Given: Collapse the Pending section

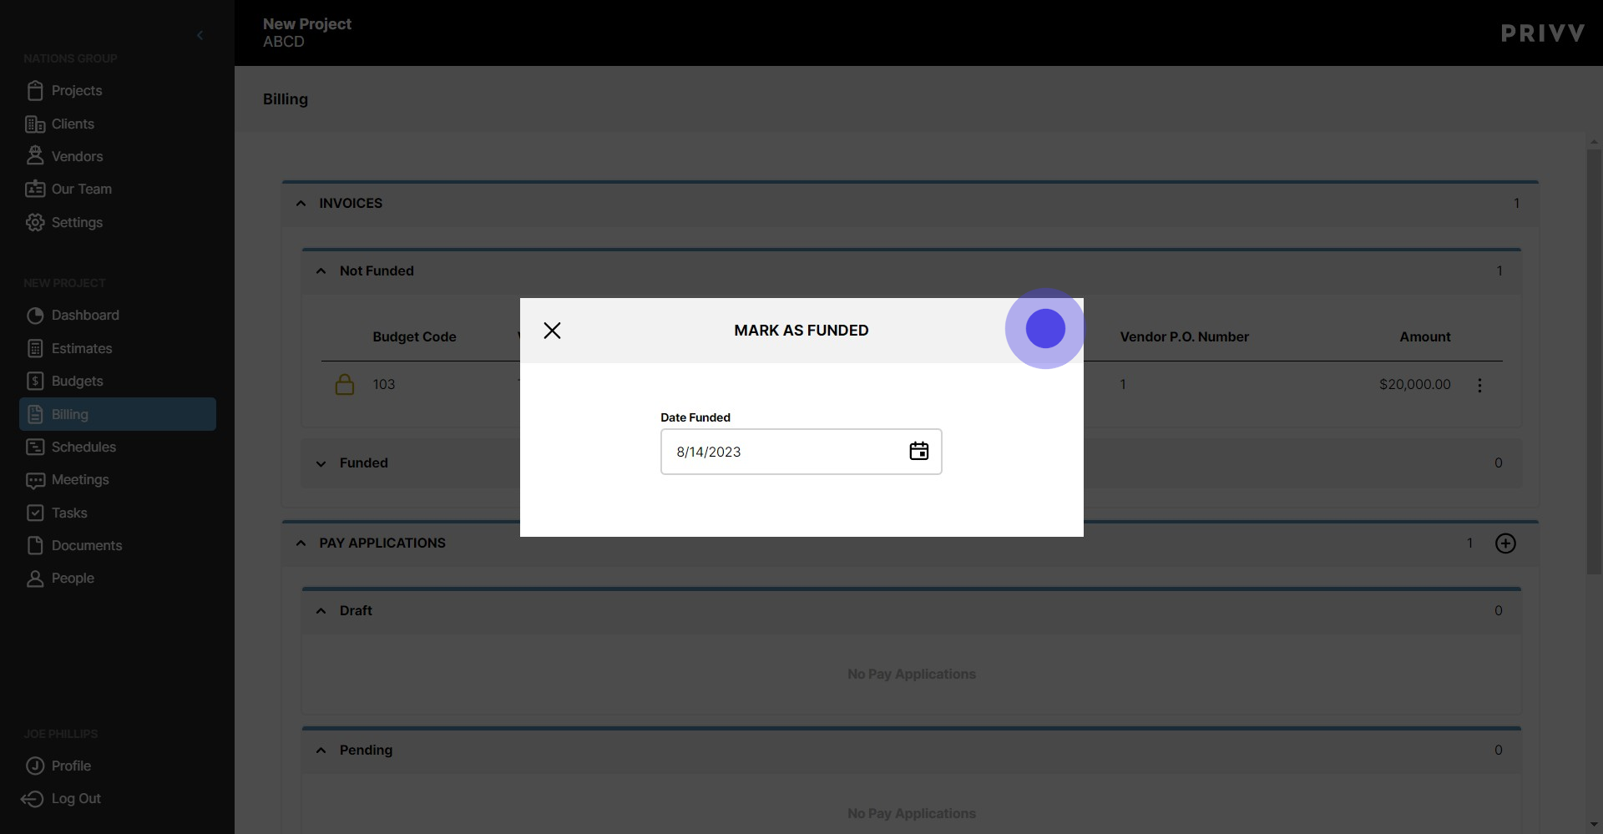Looking at the screenshot, I should (x=321, y=750).
